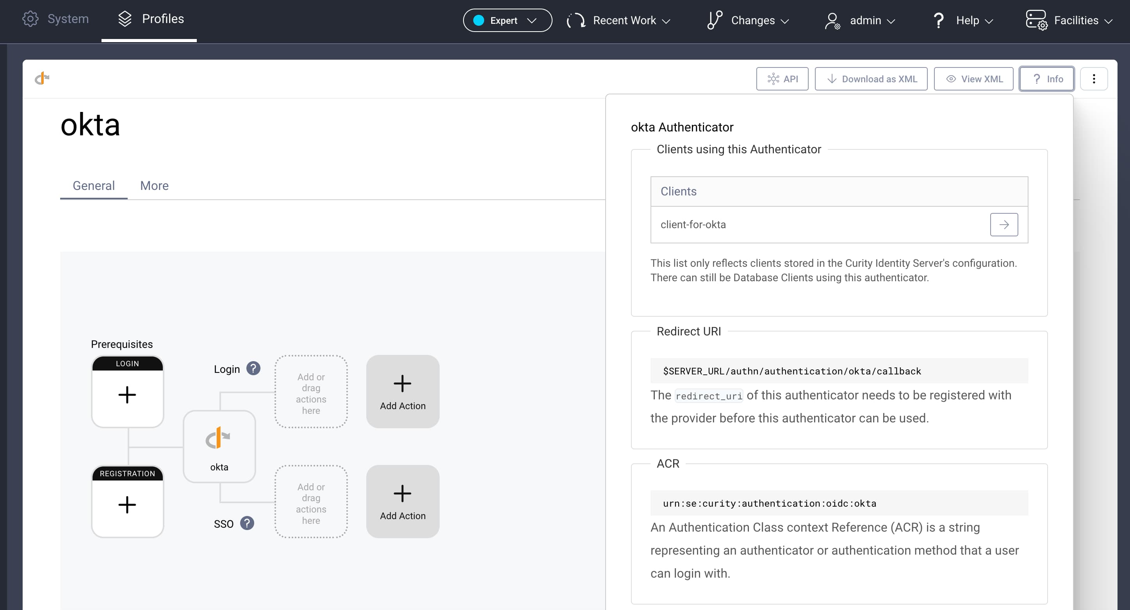Click the LOGIN prerequisites plus icon
1130x610 pixels.
pyautogui.click(x=128, y=394)
